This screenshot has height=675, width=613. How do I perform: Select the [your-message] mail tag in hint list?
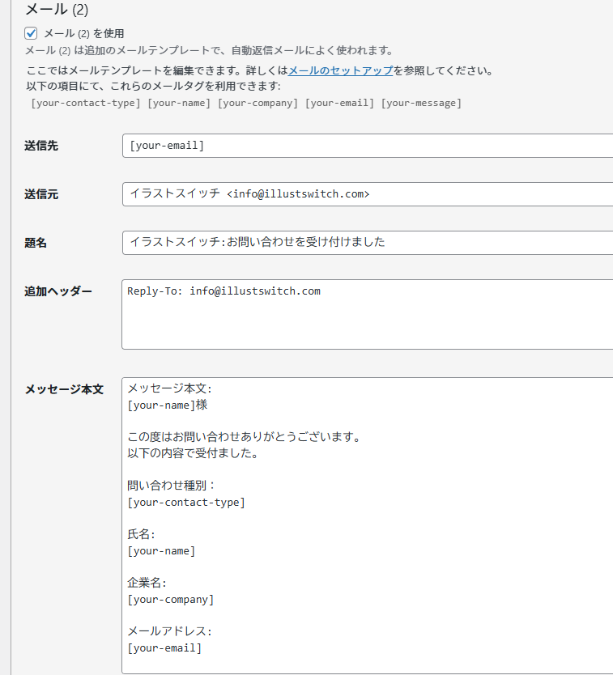(x=421, y=103)
